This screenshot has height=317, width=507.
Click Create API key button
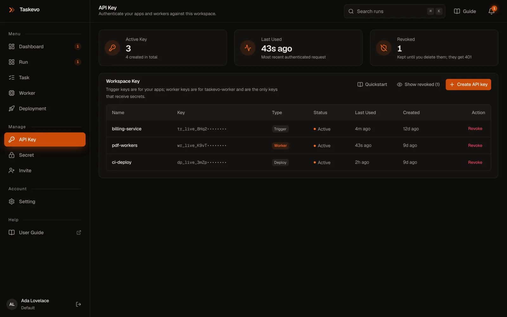pyautogui.click(x=468, y=84)
